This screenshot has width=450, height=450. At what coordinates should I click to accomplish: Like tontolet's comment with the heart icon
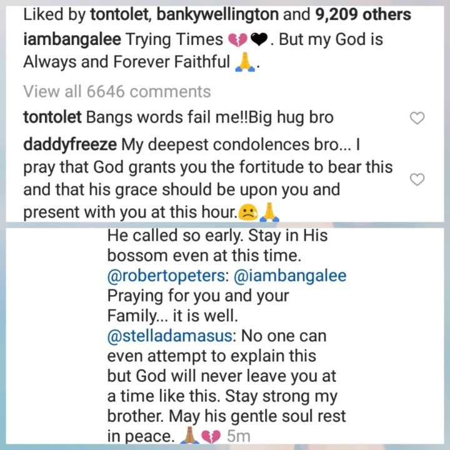416,118
